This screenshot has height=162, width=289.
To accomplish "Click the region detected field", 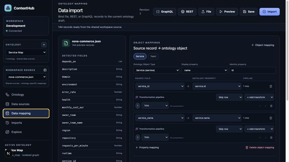I will tap(92, 131).
